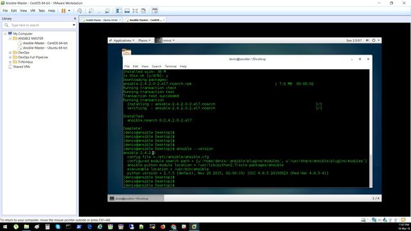Open the VMware View menu
The image size is (411, 231).
point(23,11)
